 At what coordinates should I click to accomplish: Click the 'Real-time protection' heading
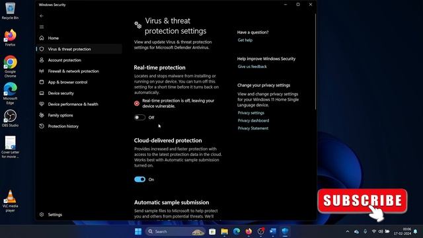[160, 67]
